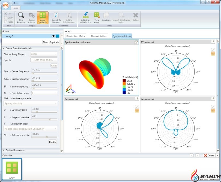Viewport: 221px width, 182px height.
Task: Click the Centre frequency slider
Action: click(44, 73)
